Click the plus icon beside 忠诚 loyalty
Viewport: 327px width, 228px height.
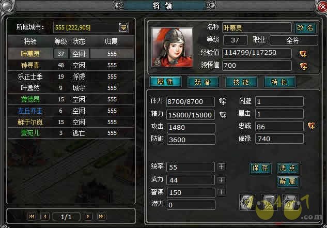click(312, 126)
